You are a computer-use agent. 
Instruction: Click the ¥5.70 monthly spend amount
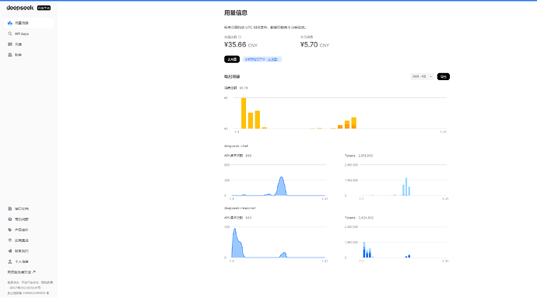click(309, 44)
